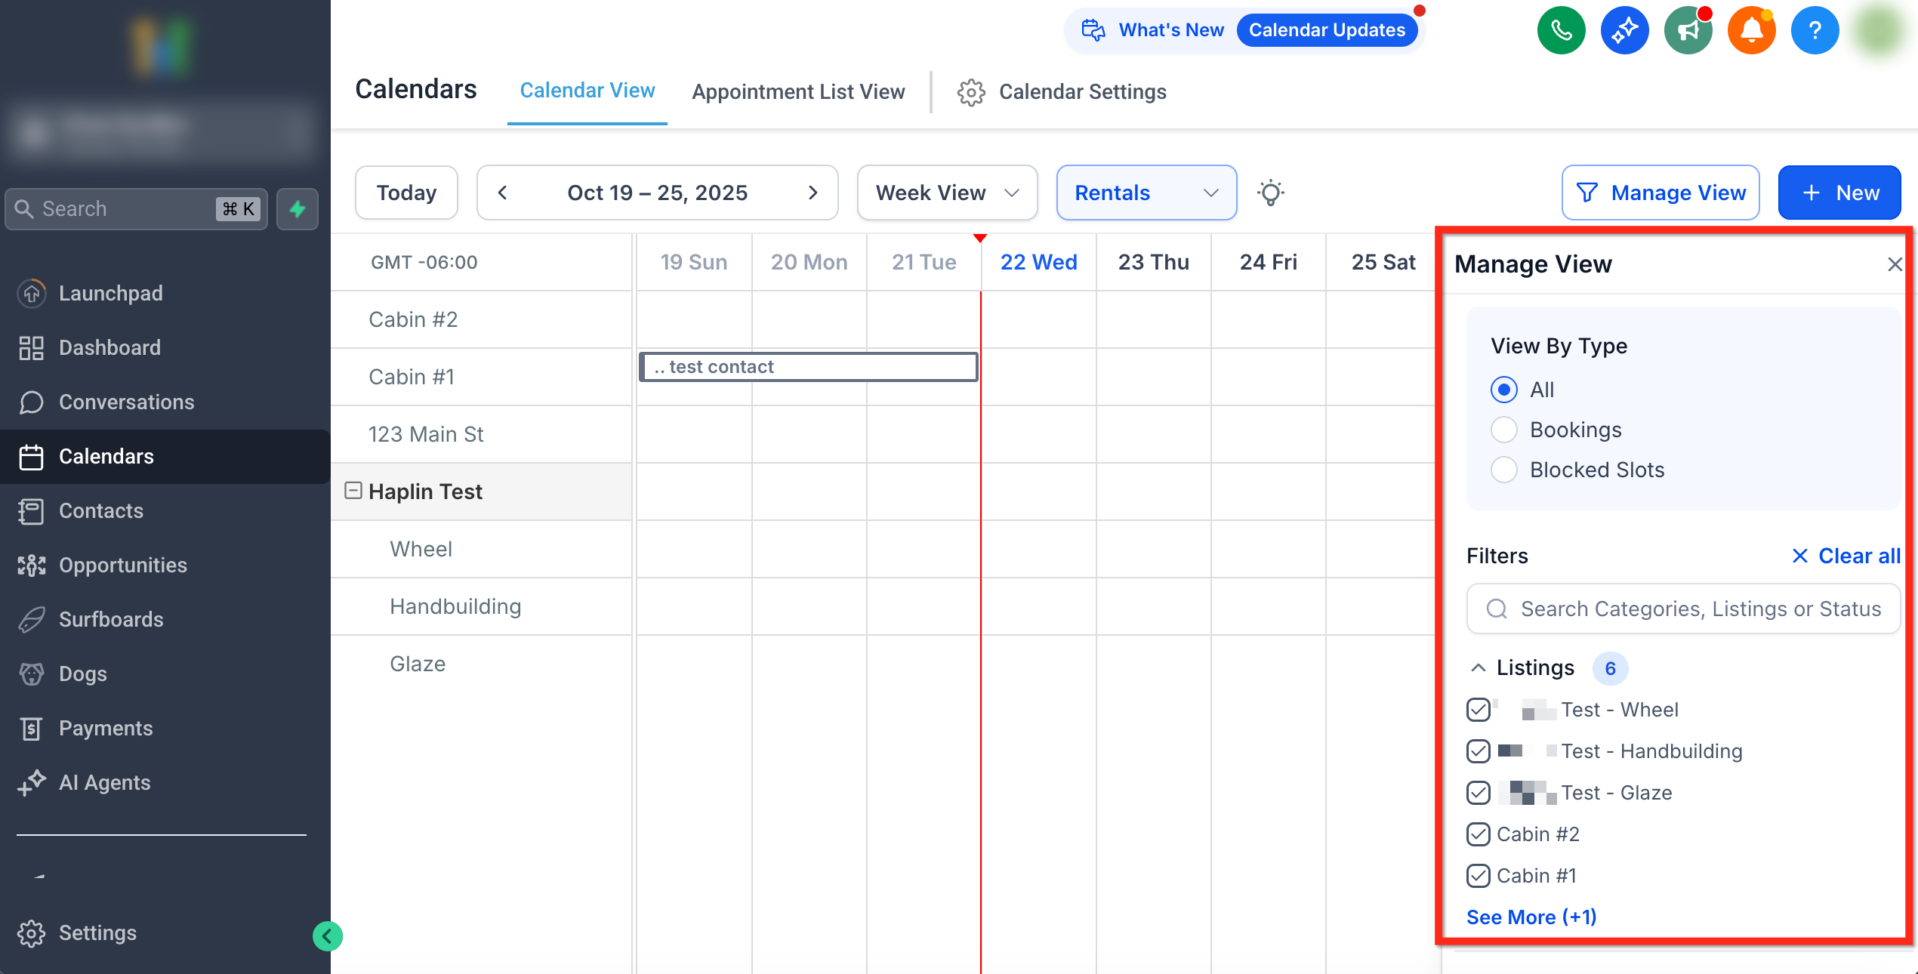This screenshot has width=1918, height=974.
Task: Click the green lightning bolt quick action
Action: pos(298,209)
